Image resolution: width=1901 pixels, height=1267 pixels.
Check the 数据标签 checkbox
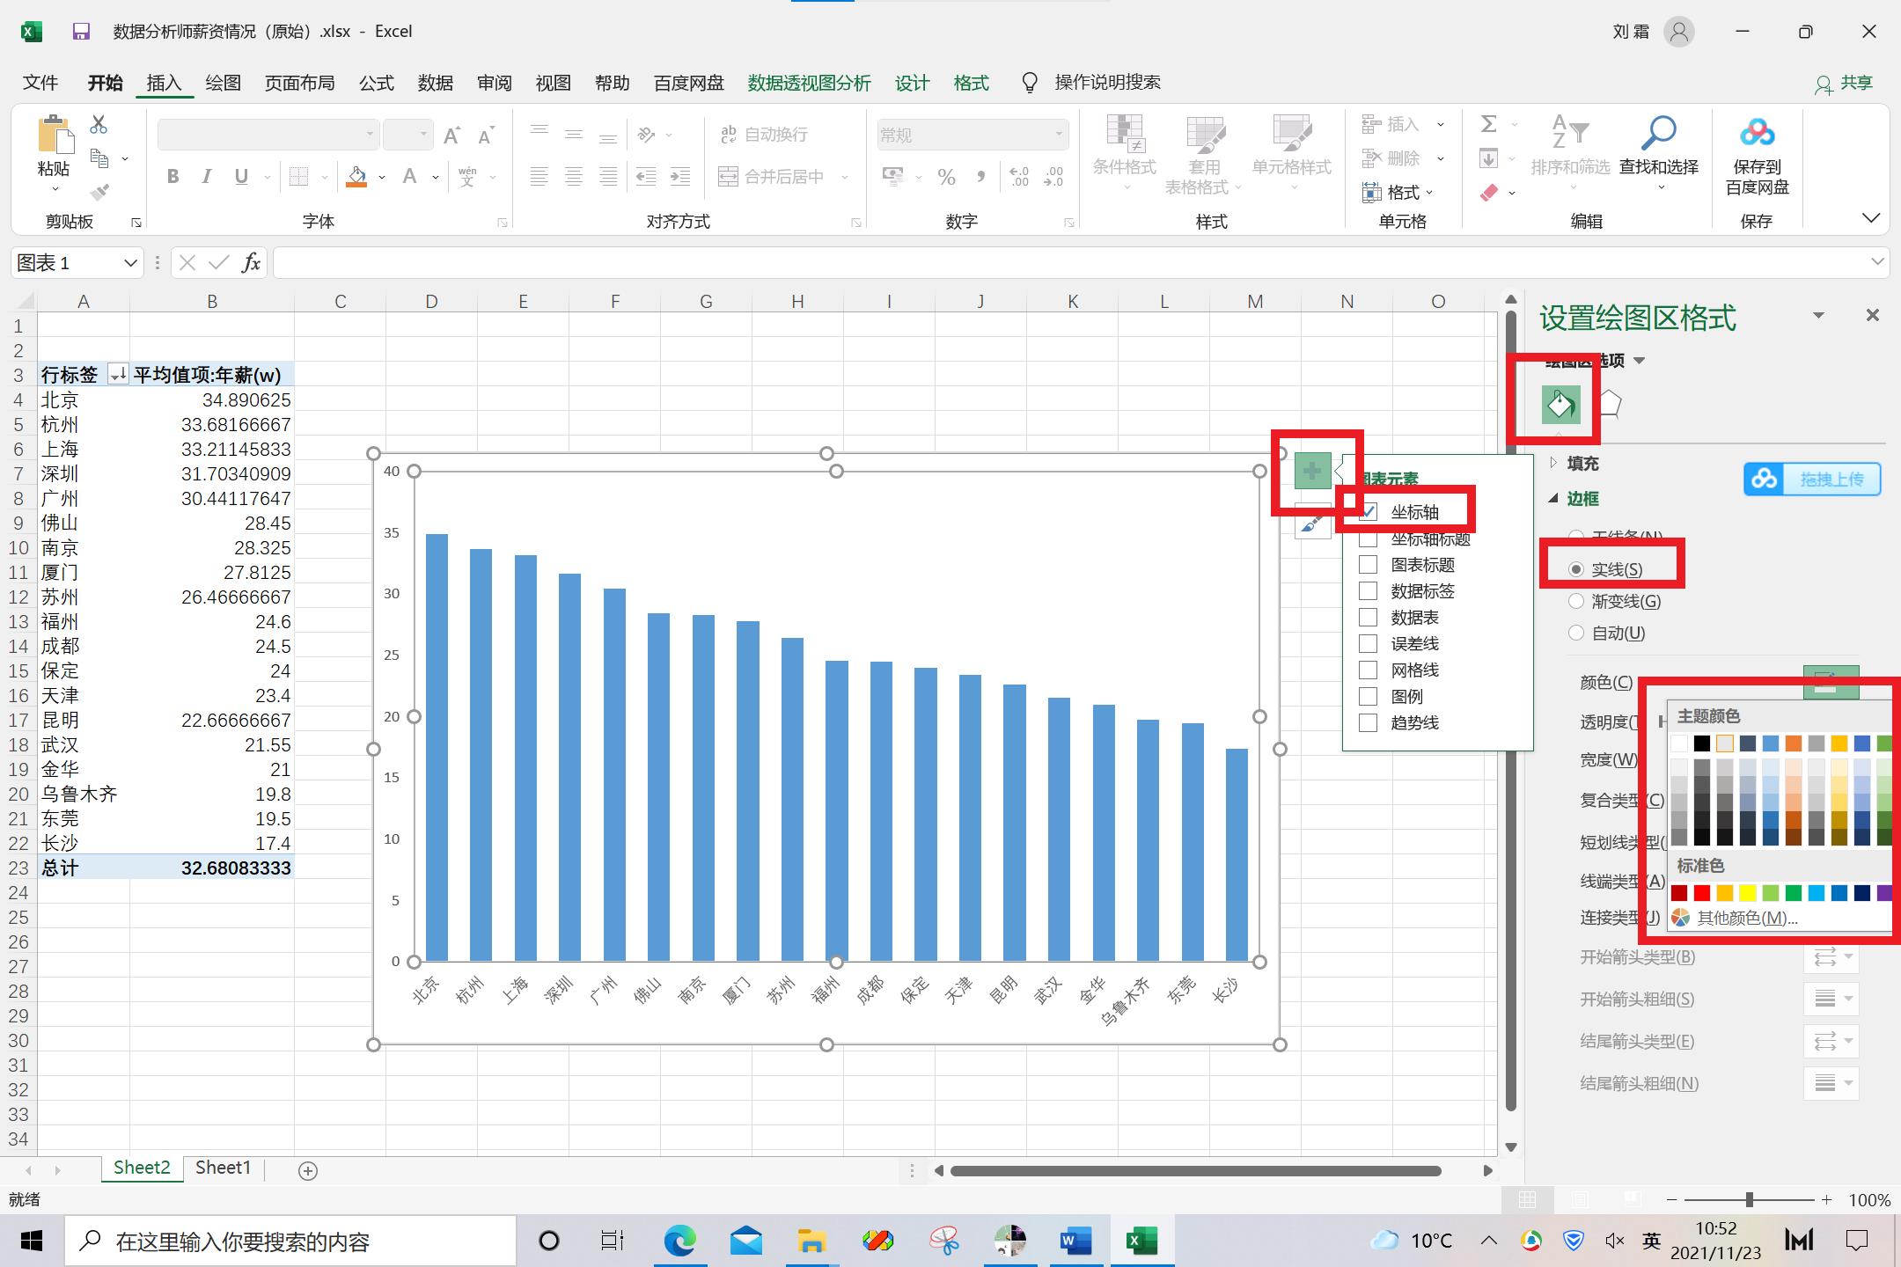click(x=1368, y=591)
